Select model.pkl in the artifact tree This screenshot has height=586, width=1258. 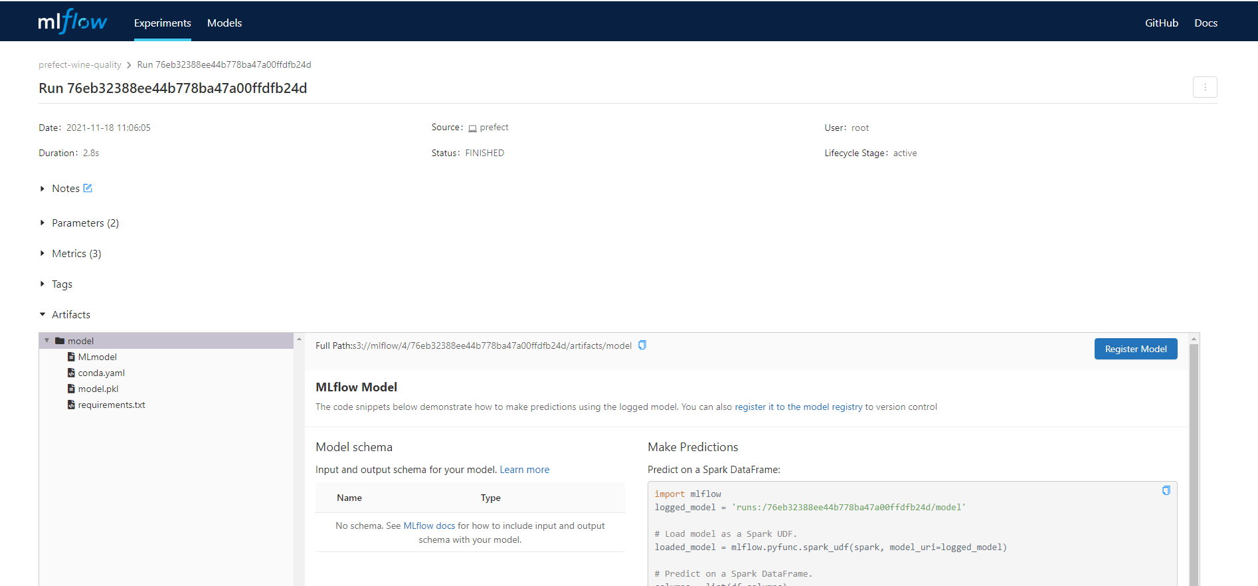[98, 389]
